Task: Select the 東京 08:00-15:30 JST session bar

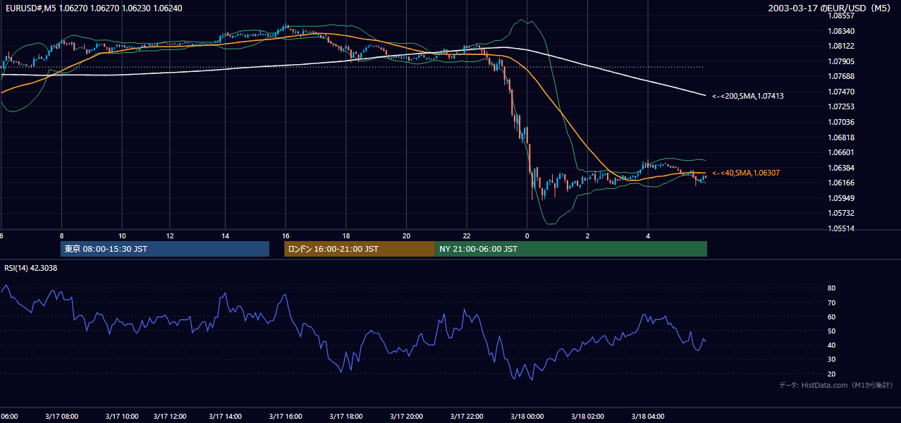Action: click(165, 249)
